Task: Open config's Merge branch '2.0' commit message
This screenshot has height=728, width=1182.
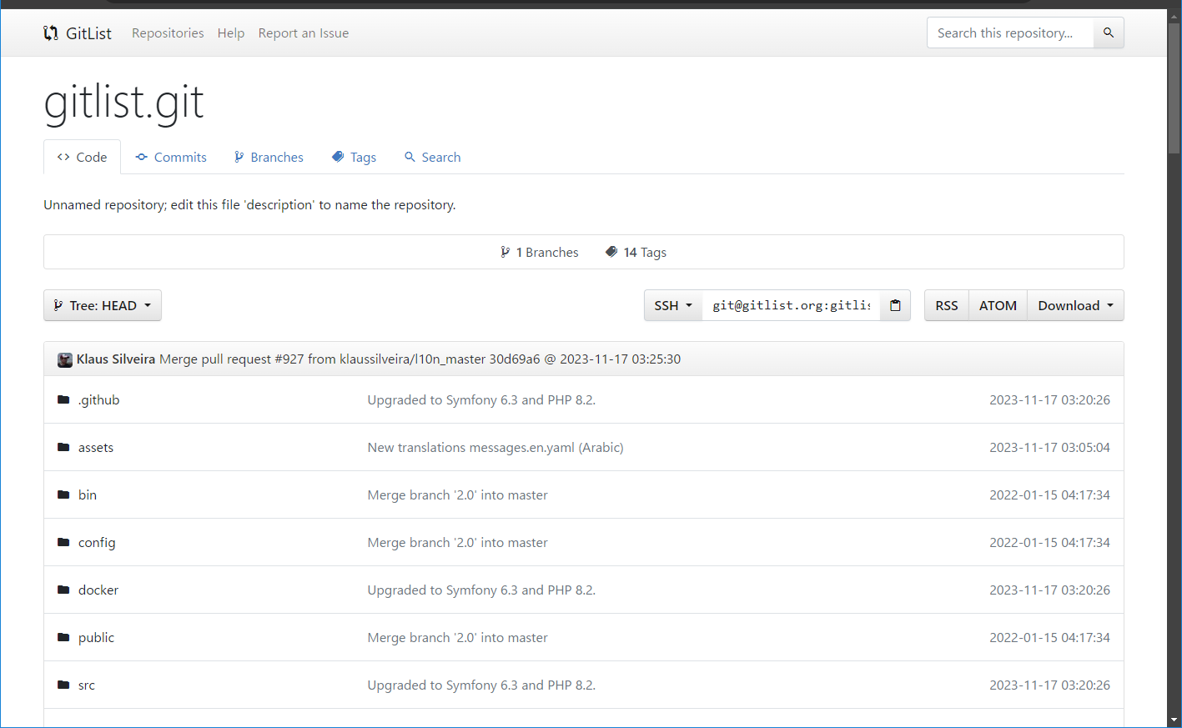Action: (x=458, y=542)
